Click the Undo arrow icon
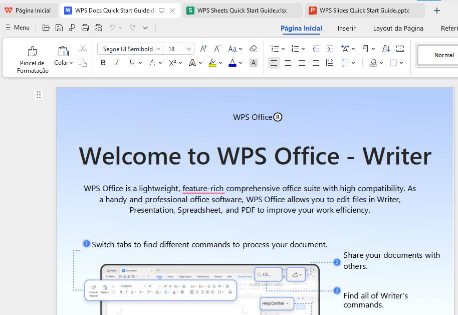The image size is (458, 315). pyautogui.click(x=112, y=28)
